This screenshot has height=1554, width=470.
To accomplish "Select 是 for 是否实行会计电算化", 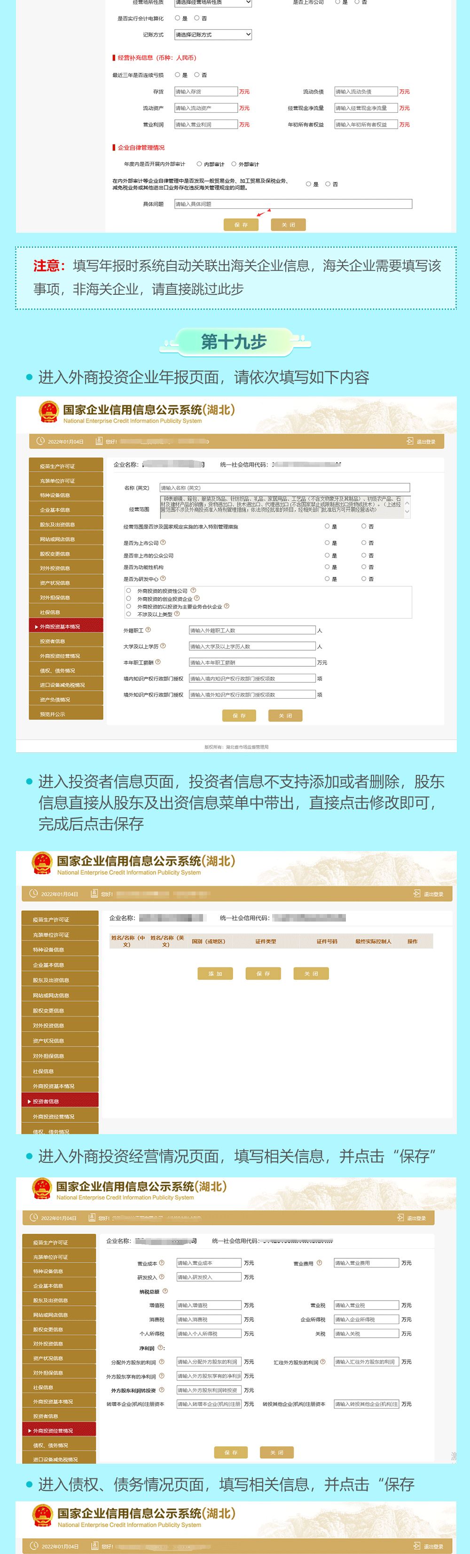I will point(177,18).
